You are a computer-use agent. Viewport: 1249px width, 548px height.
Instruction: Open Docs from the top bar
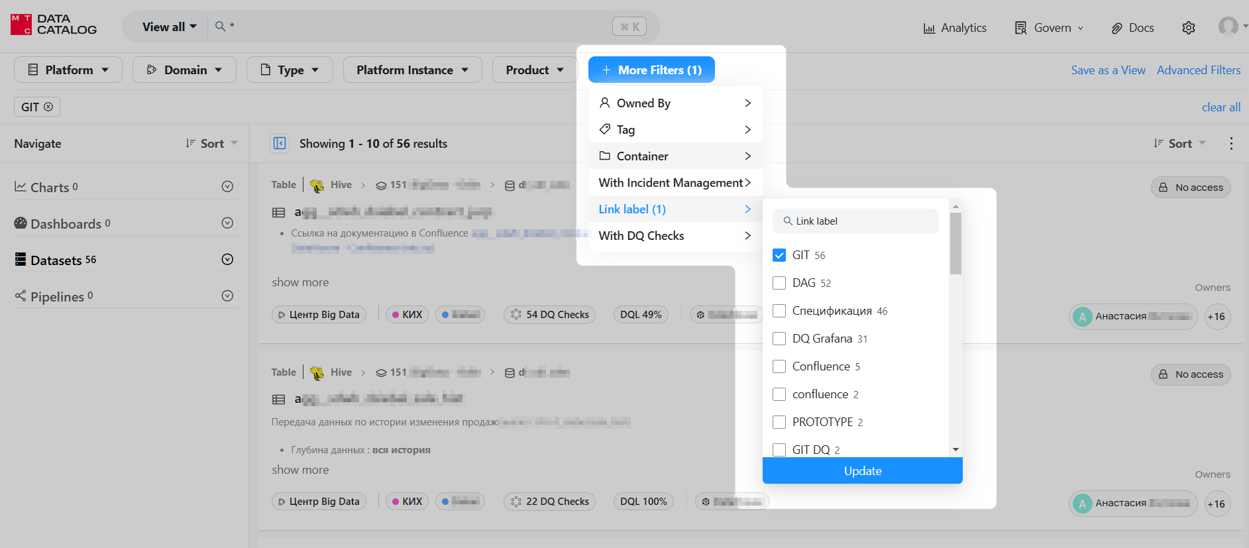pos(1132,28)
